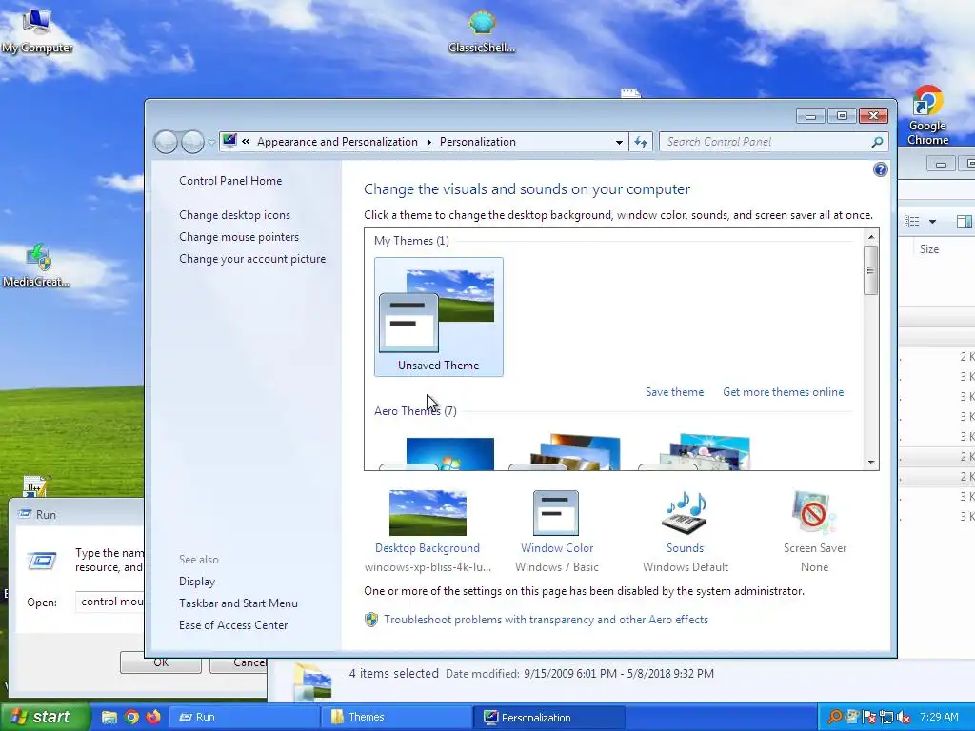975x731 pixels.
Task: Open Change your account picture
Action: [251, 259]
